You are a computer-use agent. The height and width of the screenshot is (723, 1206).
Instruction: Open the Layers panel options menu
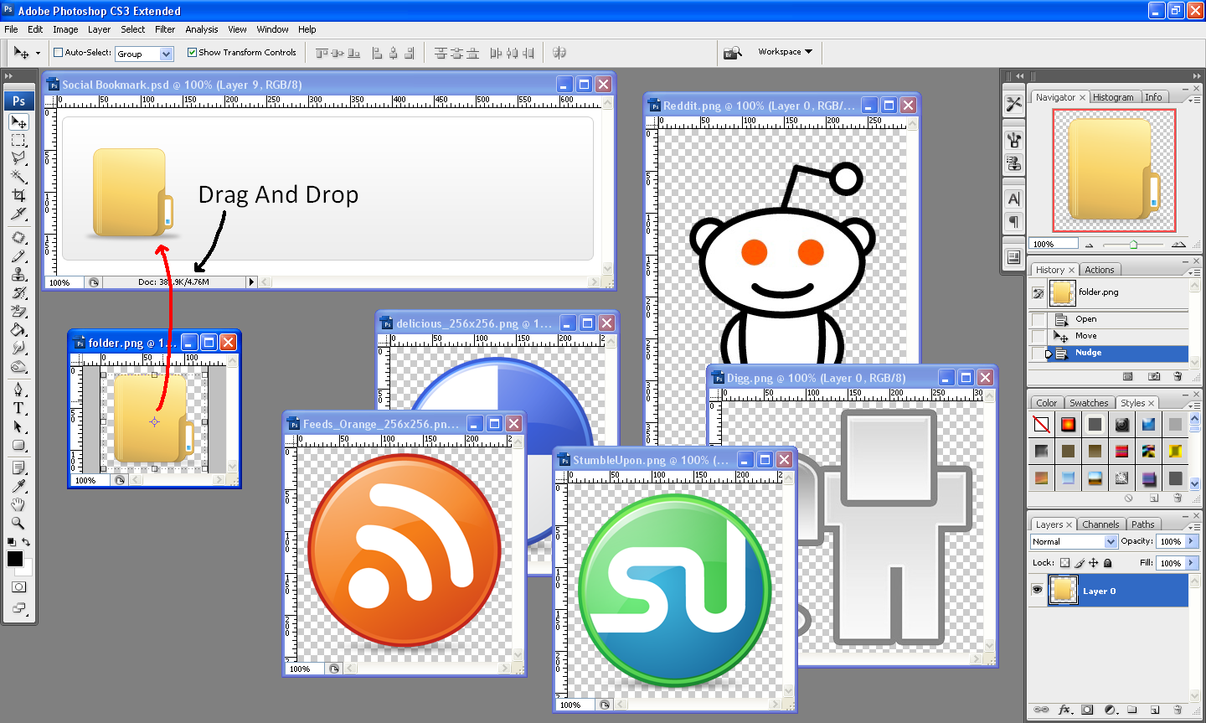pos(1195,528)
